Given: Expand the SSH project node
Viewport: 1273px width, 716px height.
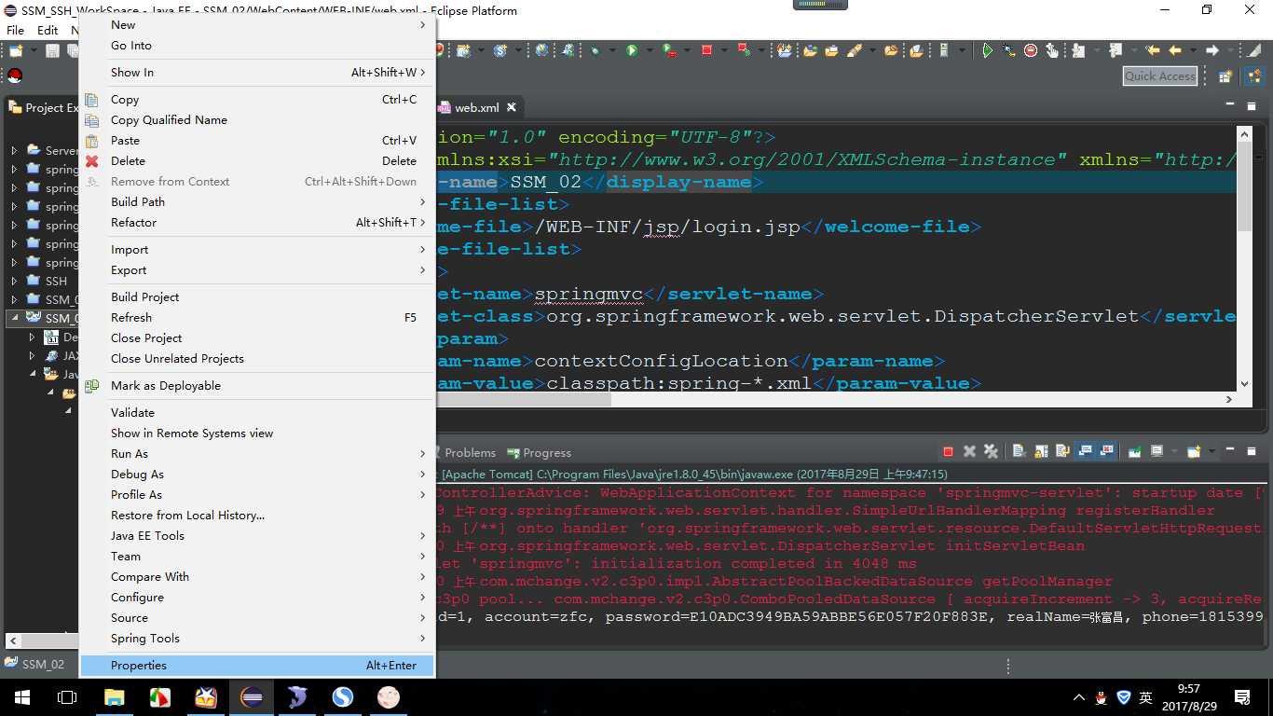Looking at the screenshot, I should pos(14,281).
